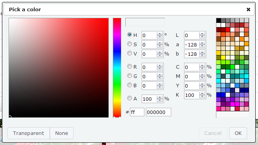The width and height of the screenshot is (258, 145).
Task: Increase the K black percentage stepper
Action: point(202,93)
